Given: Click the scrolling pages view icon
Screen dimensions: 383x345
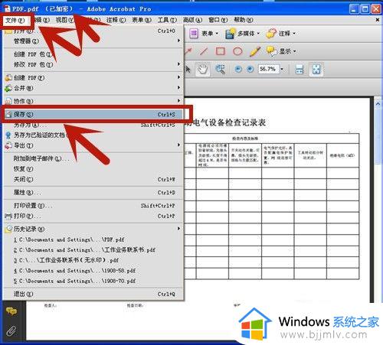Looking at the screenshot, I should point(300,69).
